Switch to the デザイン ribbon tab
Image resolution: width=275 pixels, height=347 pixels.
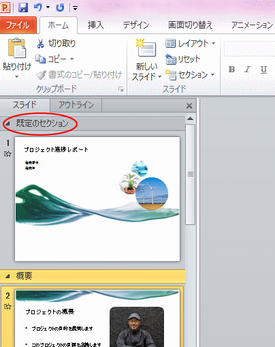(x=136, y=25)
